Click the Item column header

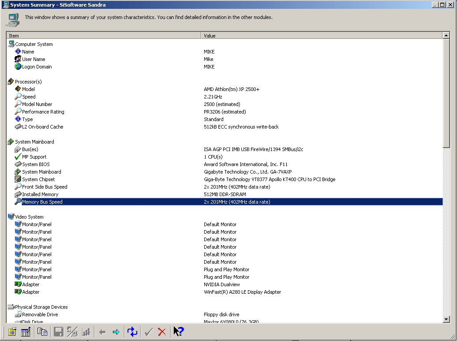pyautogui.click(x=104, y=36)
